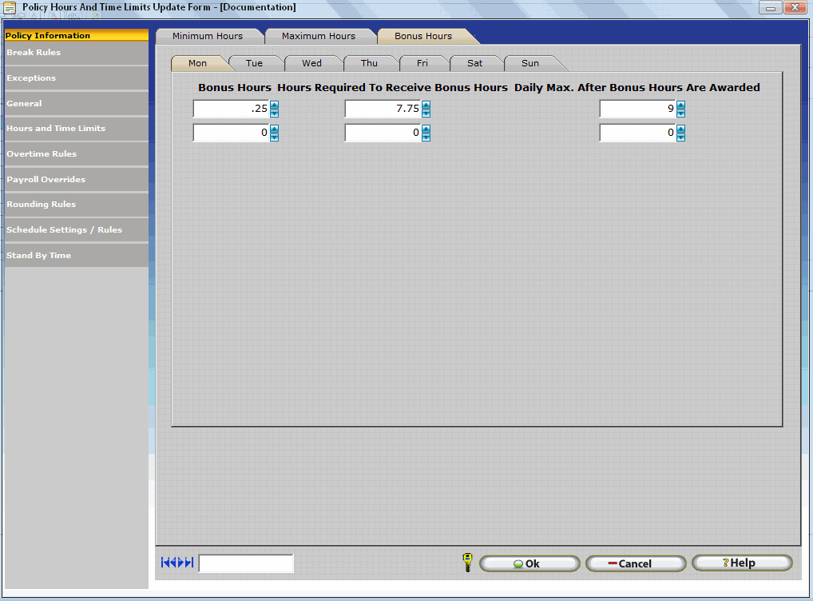Screen dimensions: 813x601
Task: Increase second-row Daily Max value
Action: tap(680, 129)
